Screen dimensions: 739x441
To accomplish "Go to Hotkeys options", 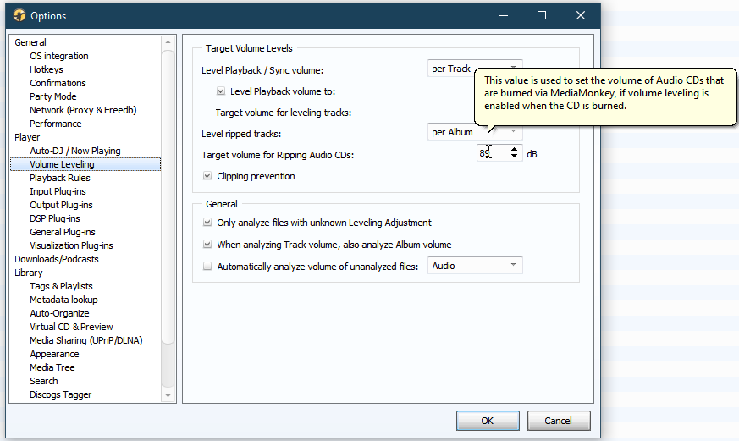I will (x=47, y=69).
